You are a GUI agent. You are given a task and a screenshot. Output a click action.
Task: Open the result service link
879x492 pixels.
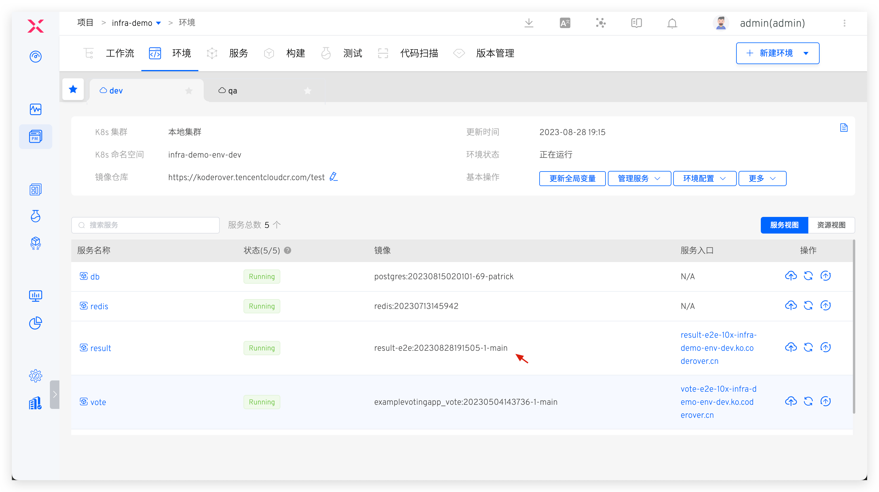point(100,348)
